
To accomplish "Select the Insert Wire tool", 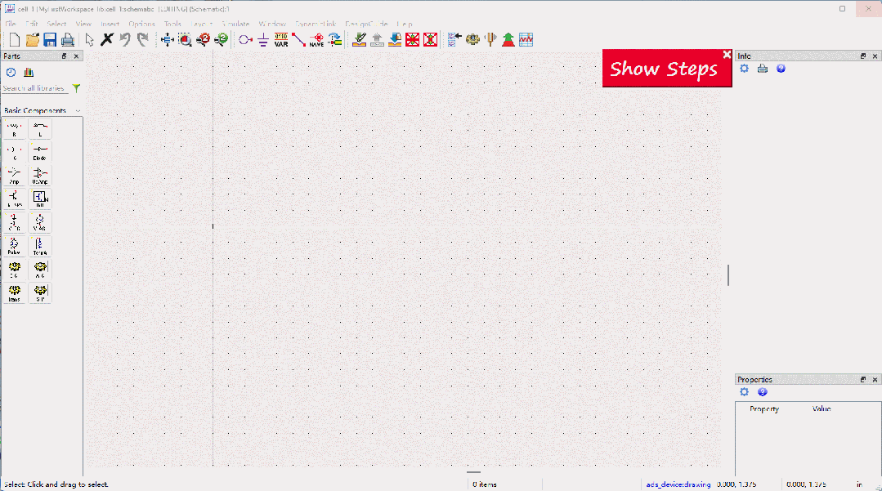I will [x=298, y=39].
